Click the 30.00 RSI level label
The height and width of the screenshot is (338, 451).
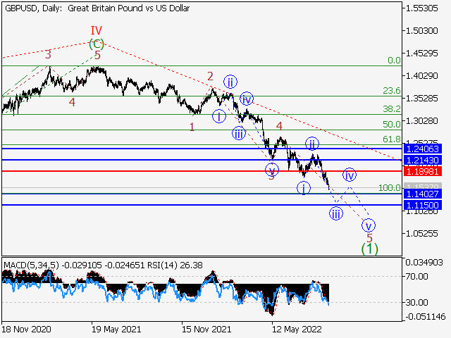point(416,302)
